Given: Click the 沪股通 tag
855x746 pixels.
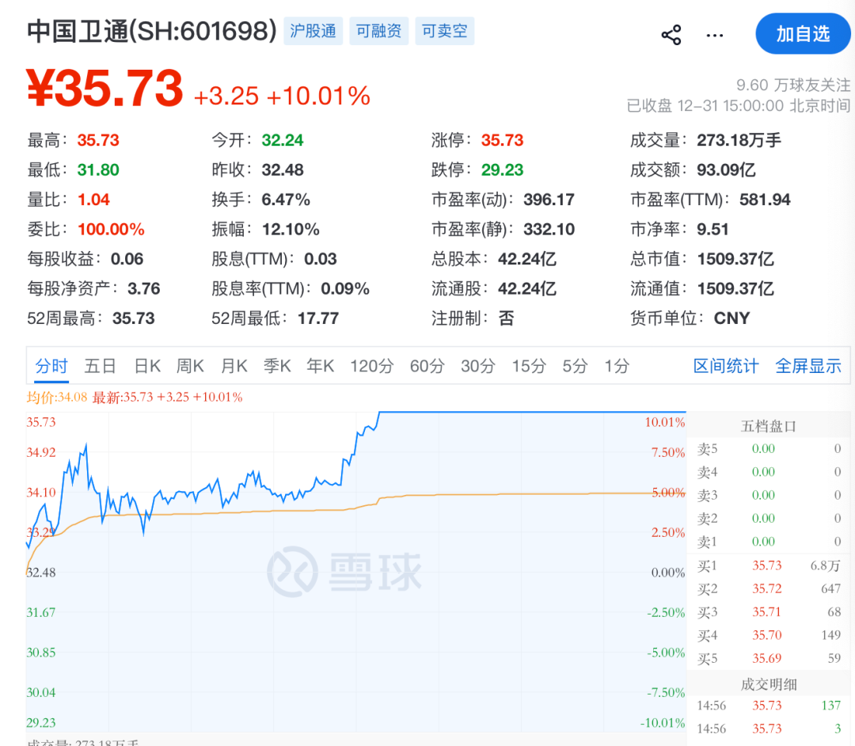Looking at the screenshot, I should pyautogui.click(x=313, y=31).
